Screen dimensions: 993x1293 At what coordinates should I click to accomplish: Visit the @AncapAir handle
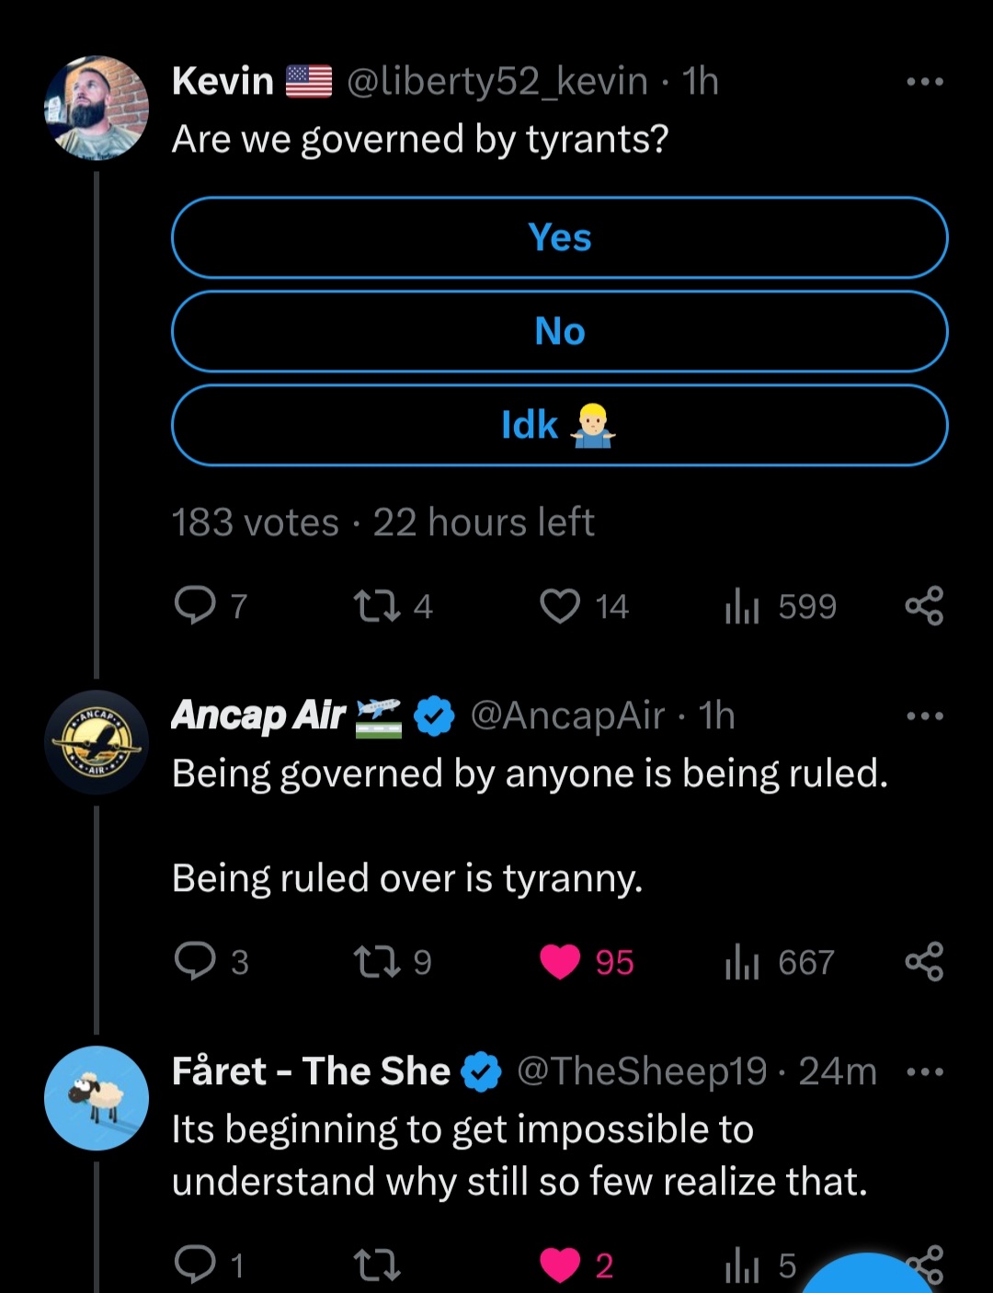tap(567, 715)
